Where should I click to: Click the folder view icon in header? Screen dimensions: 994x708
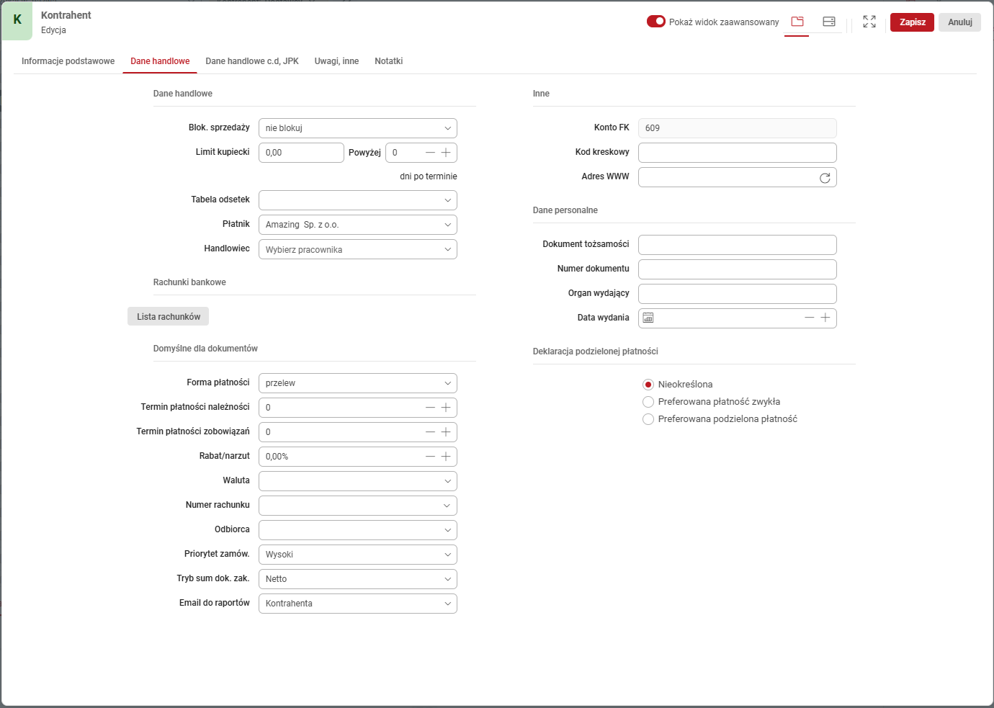pyautogui.click(x=797, y=22)
